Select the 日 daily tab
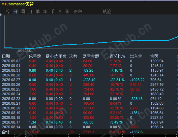Viewport: 178px width, 137px height. point(15,11)
